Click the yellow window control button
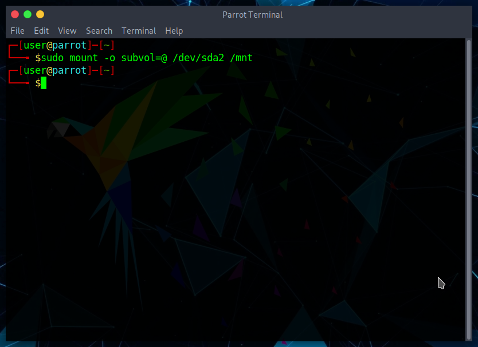The height and width of the screenshot is (347, 478). tap(40, 14)
